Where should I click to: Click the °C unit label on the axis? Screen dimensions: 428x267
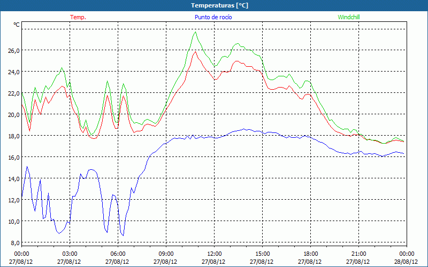(x=17, y=25)
